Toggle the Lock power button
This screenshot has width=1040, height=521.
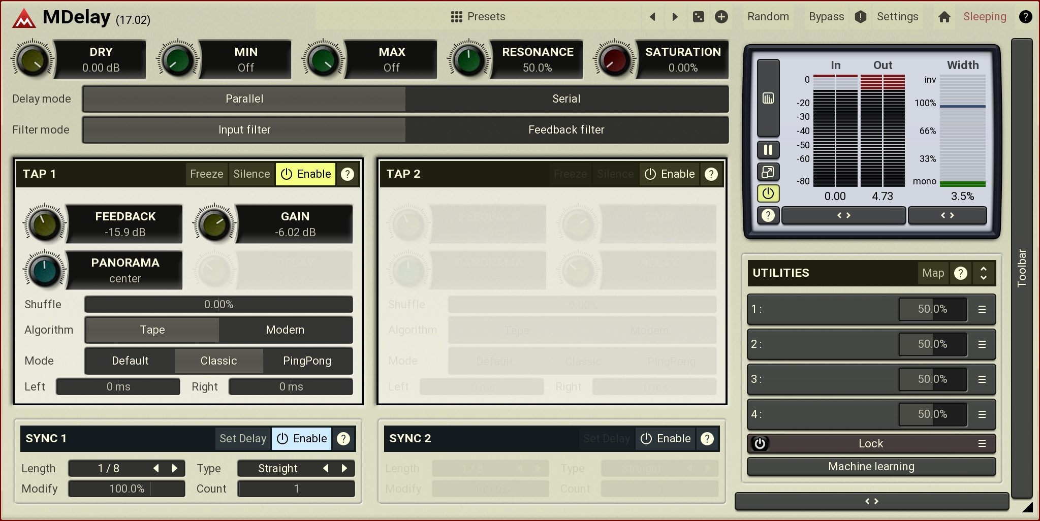coord(760,444)
